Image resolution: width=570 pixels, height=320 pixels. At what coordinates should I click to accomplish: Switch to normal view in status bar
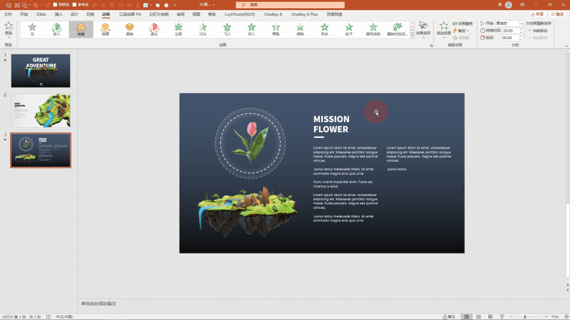pos(466,317)
